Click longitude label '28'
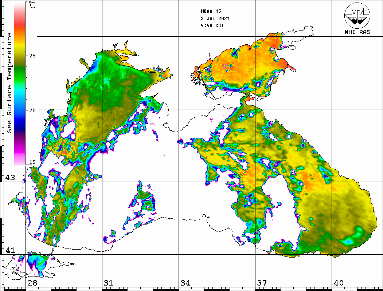 tap(32, 283)
